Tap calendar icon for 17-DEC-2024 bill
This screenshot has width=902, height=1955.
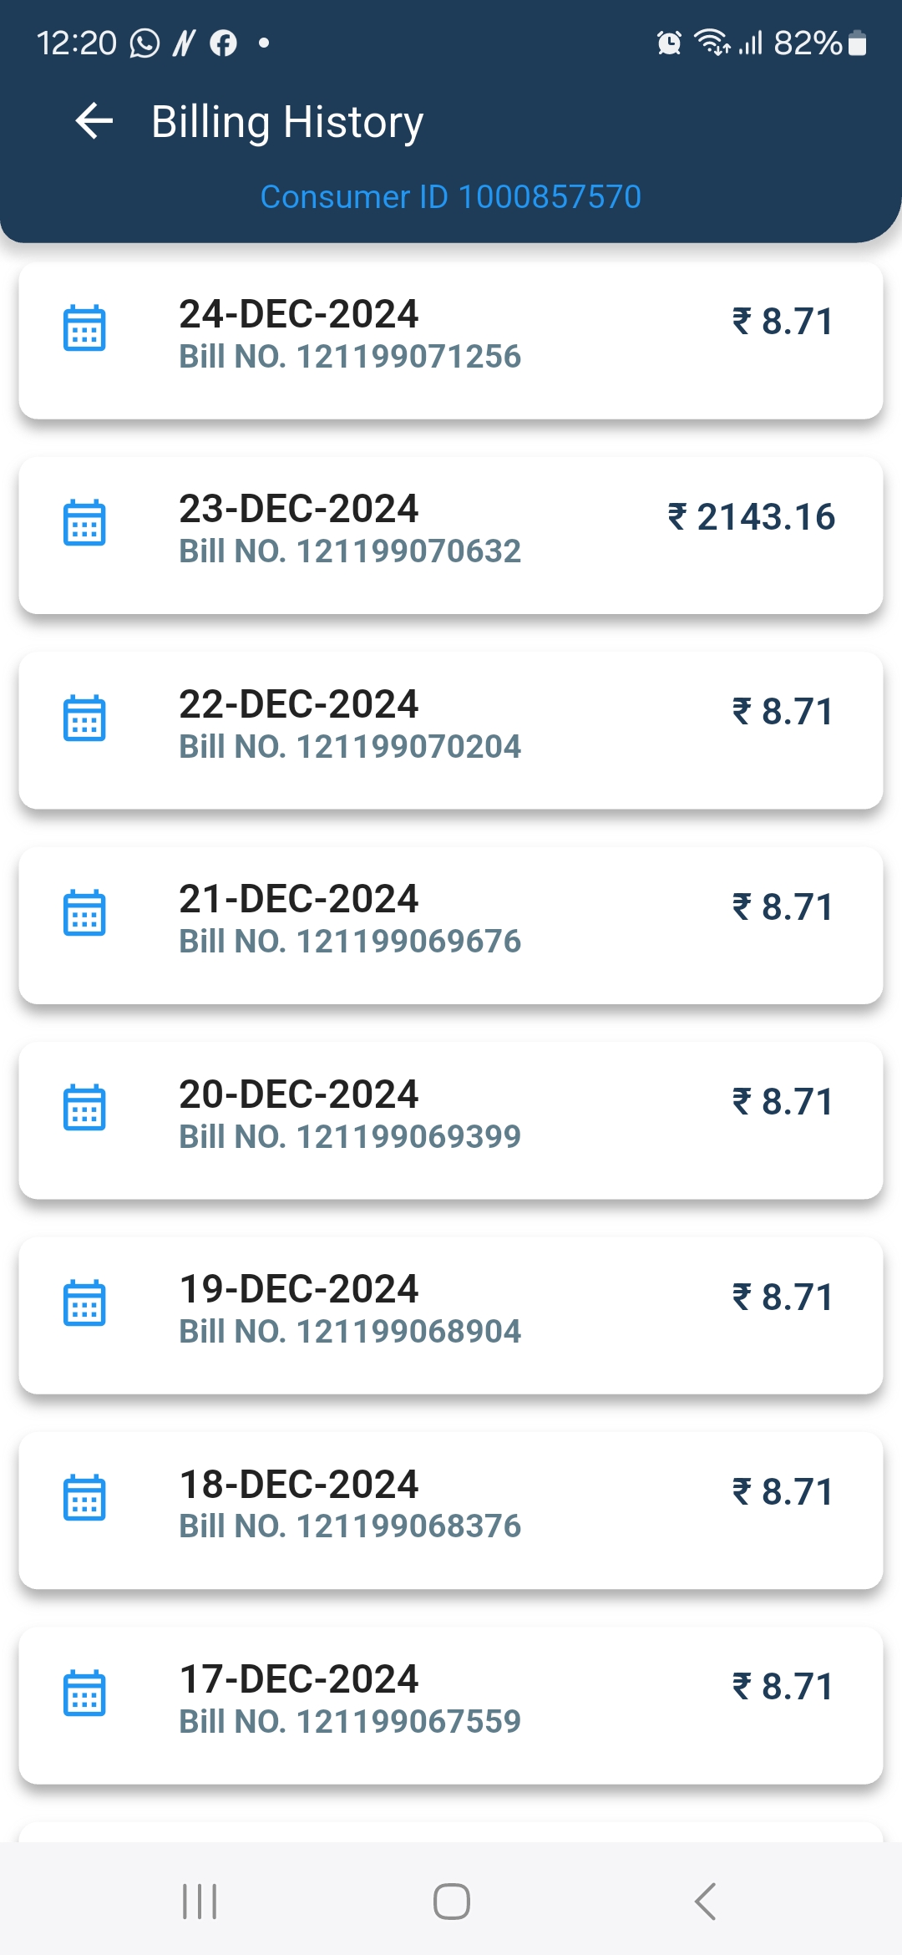(84, 1693)
